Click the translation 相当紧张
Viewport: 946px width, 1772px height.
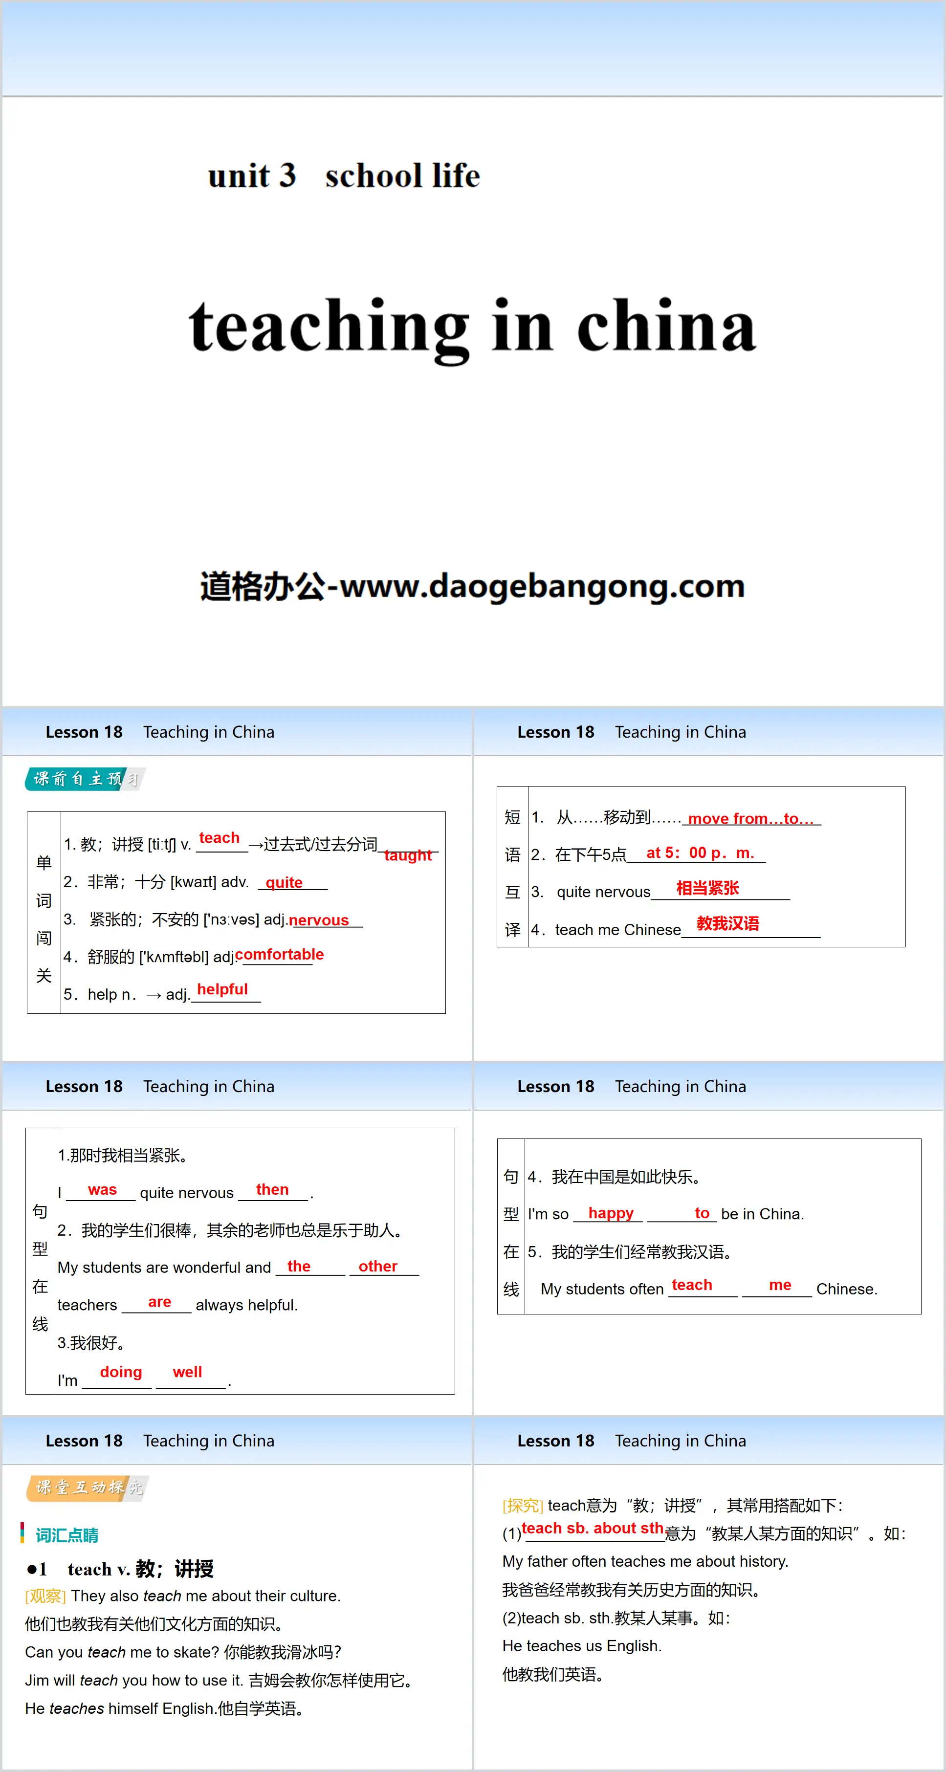click(707, 888)
